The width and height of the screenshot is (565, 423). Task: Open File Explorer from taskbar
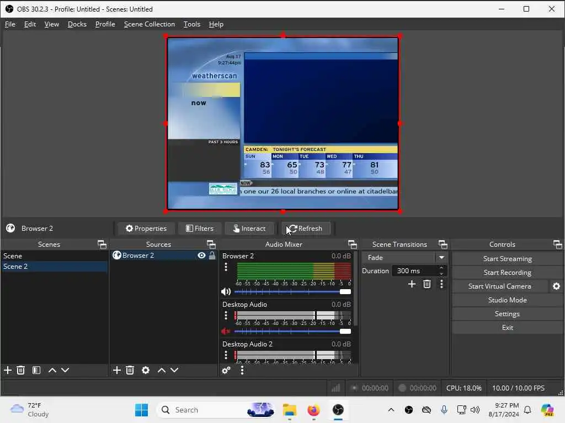(290, 410)
